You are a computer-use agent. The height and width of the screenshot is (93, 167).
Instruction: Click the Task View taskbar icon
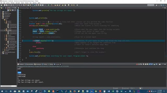coord(6,91)
